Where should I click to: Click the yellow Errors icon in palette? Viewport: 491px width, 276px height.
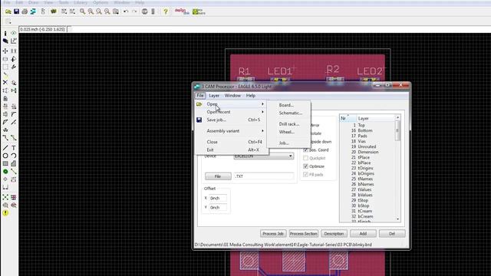(5, 213)
